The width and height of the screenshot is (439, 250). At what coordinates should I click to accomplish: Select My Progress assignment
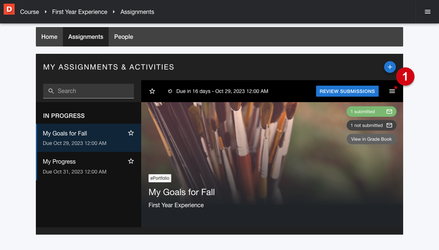pos(89,166)
